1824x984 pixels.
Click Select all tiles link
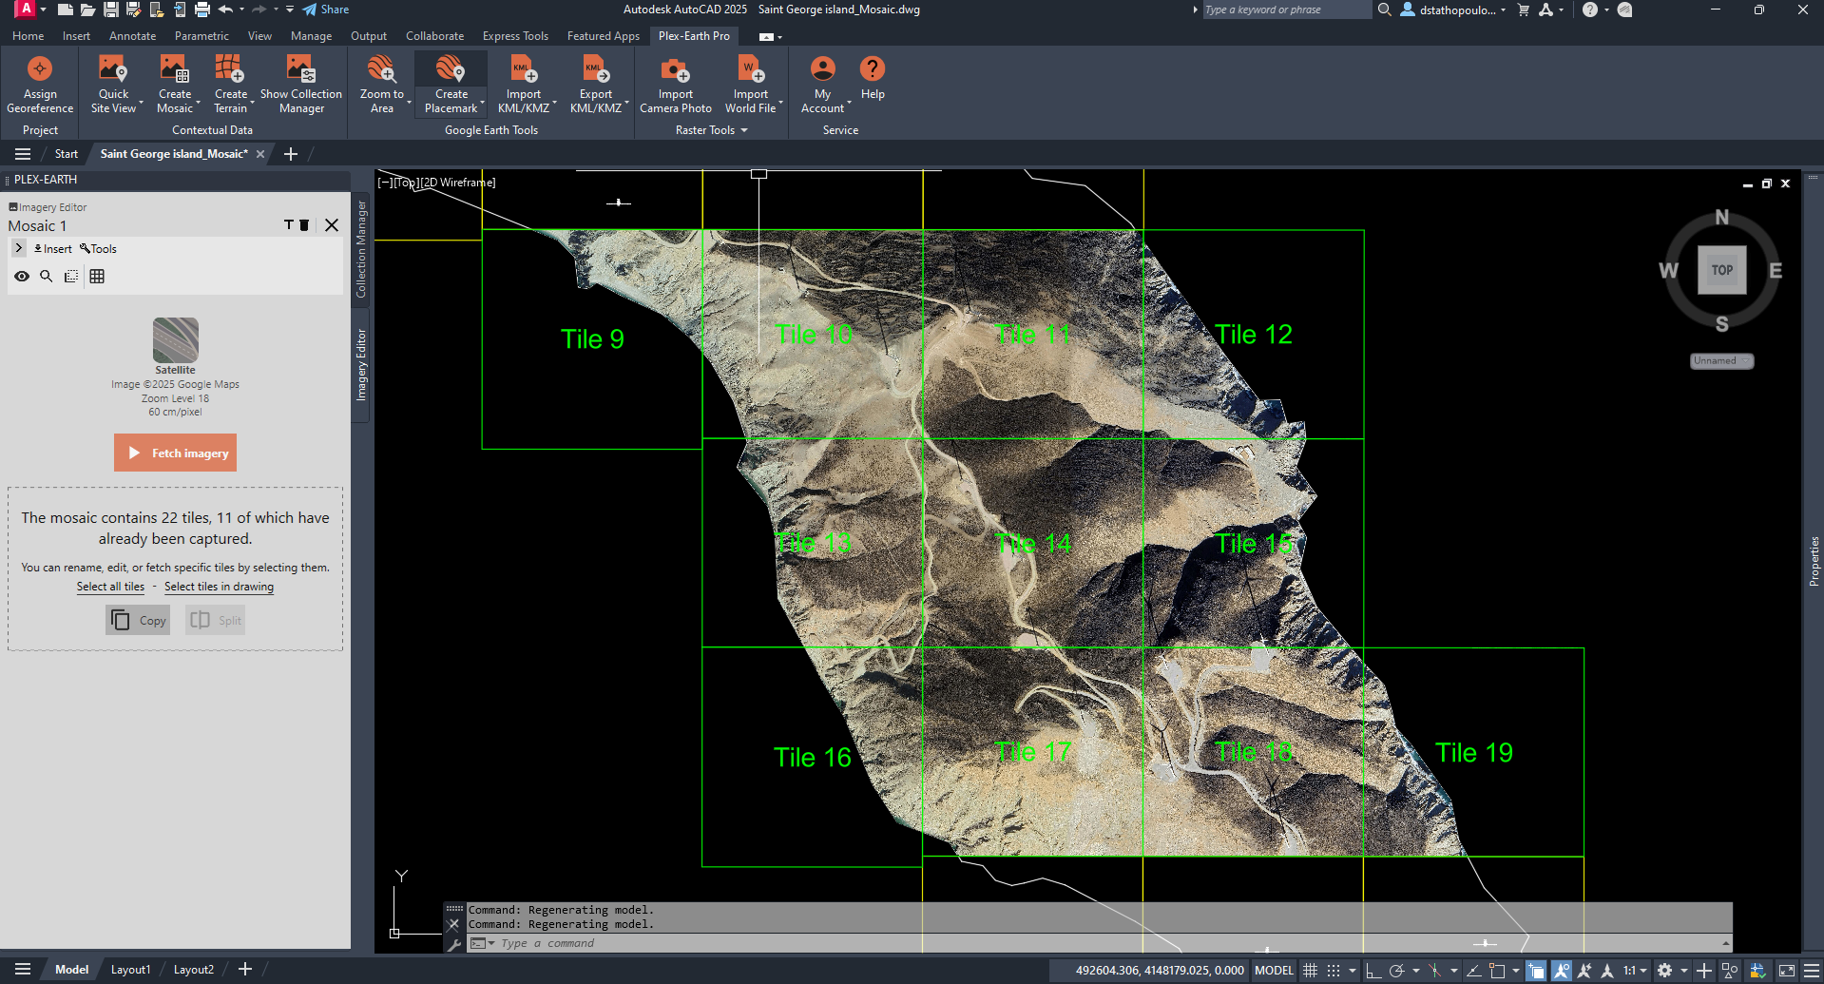click(x=110, y=587)
